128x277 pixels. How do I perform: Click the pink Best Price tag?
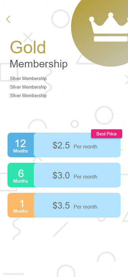106,134
